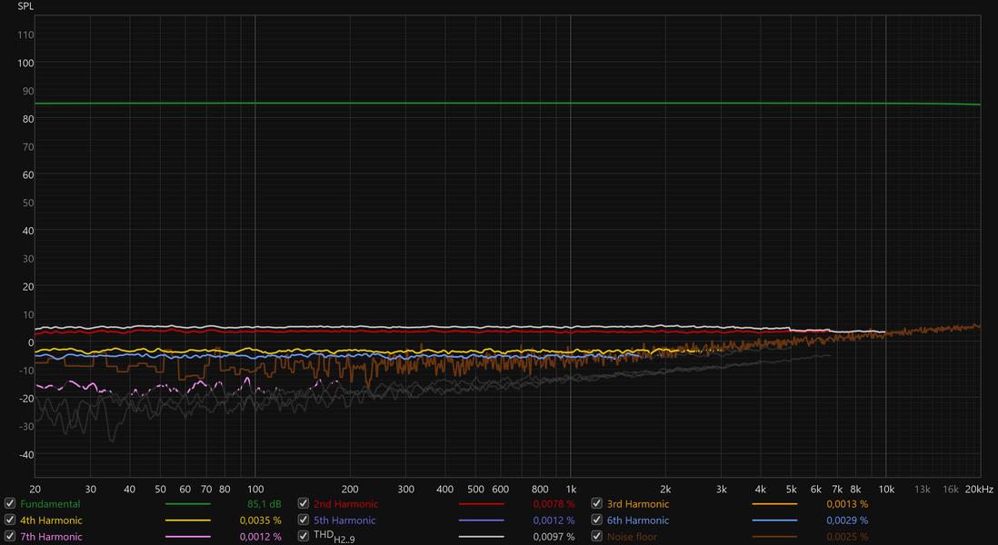Click the yellow 4th Harmonic line swatch
The width and height of the screenshot is (998, 545).
pyautogui.click(x=188, y=520)
